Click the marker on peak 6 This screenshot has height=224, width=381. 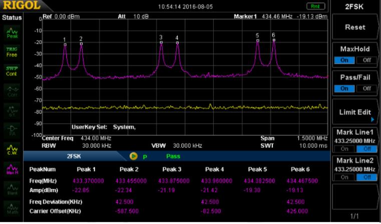click(x=274, y=40)
